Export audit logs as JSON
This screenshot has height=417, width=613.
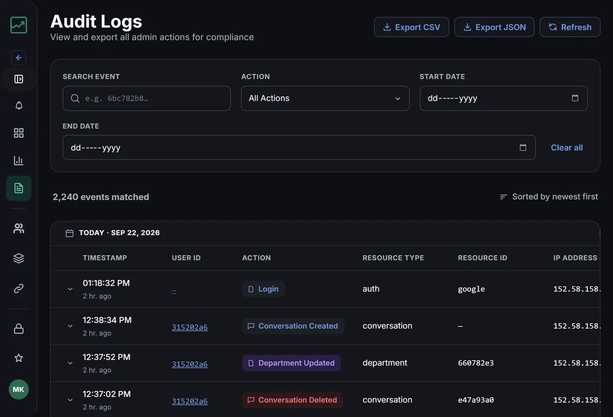point(494,27)
